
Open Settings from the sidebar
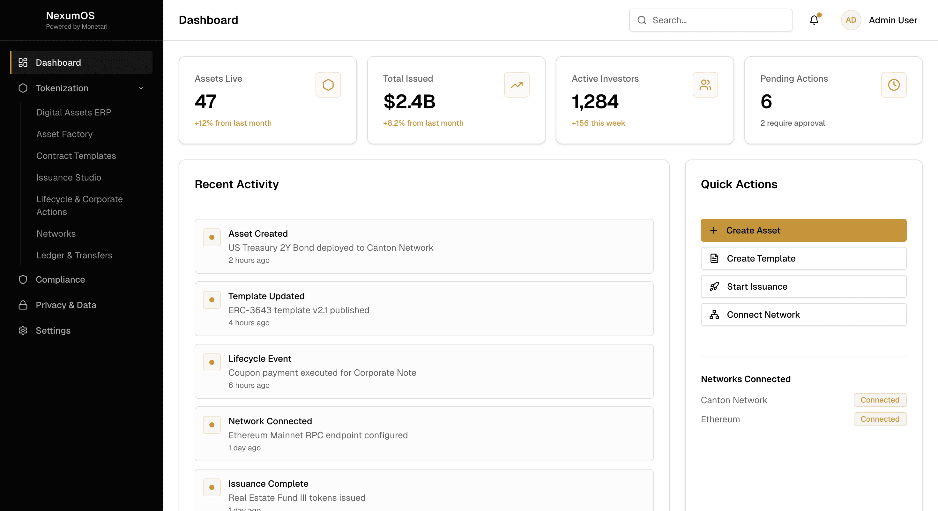[53, 330]
